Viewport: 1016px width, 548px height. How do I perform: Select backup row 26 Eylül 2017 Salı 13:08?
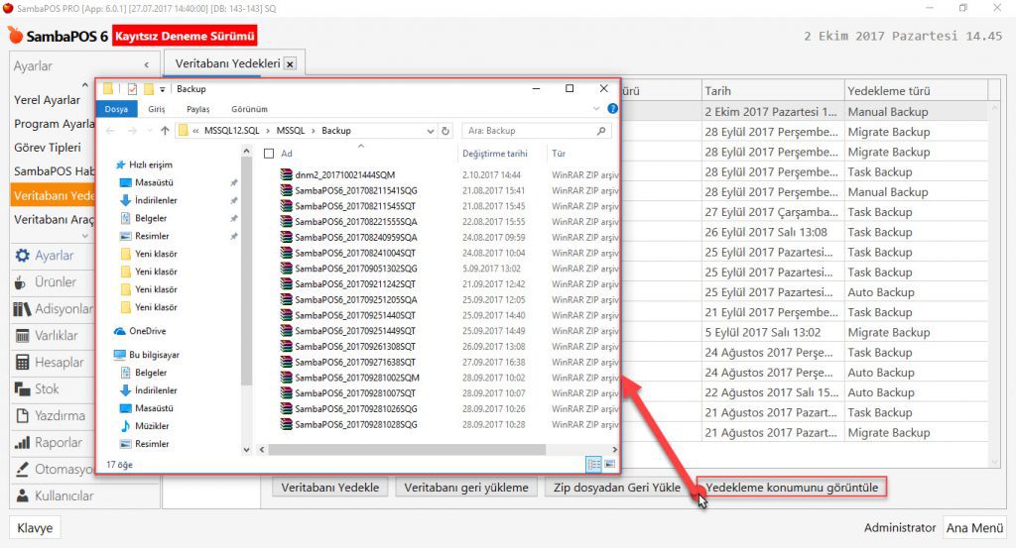pos(845,232)
